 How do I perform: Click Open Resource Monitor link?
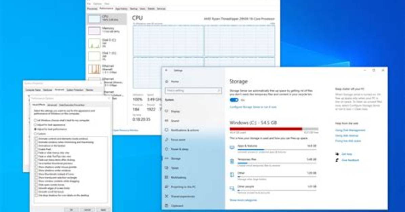pos(126,130)
